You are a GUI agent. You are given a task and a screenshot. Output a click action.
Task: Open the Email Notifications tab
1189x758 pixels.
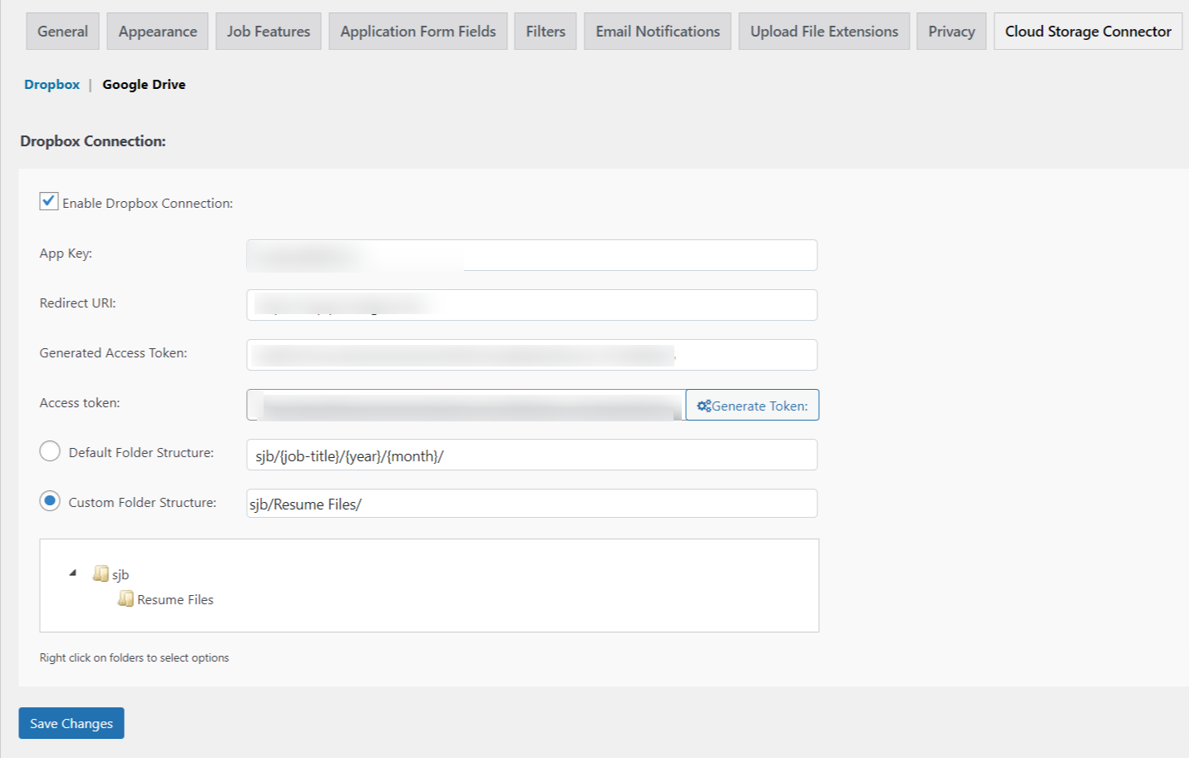pos(657,31)
